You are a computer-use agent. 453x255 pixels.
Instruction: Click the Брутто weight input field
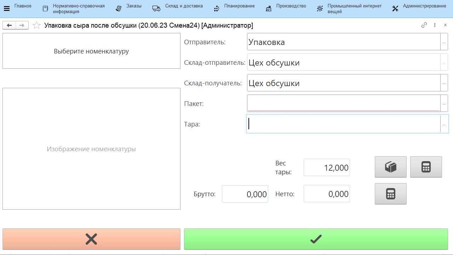coord(245,194)
